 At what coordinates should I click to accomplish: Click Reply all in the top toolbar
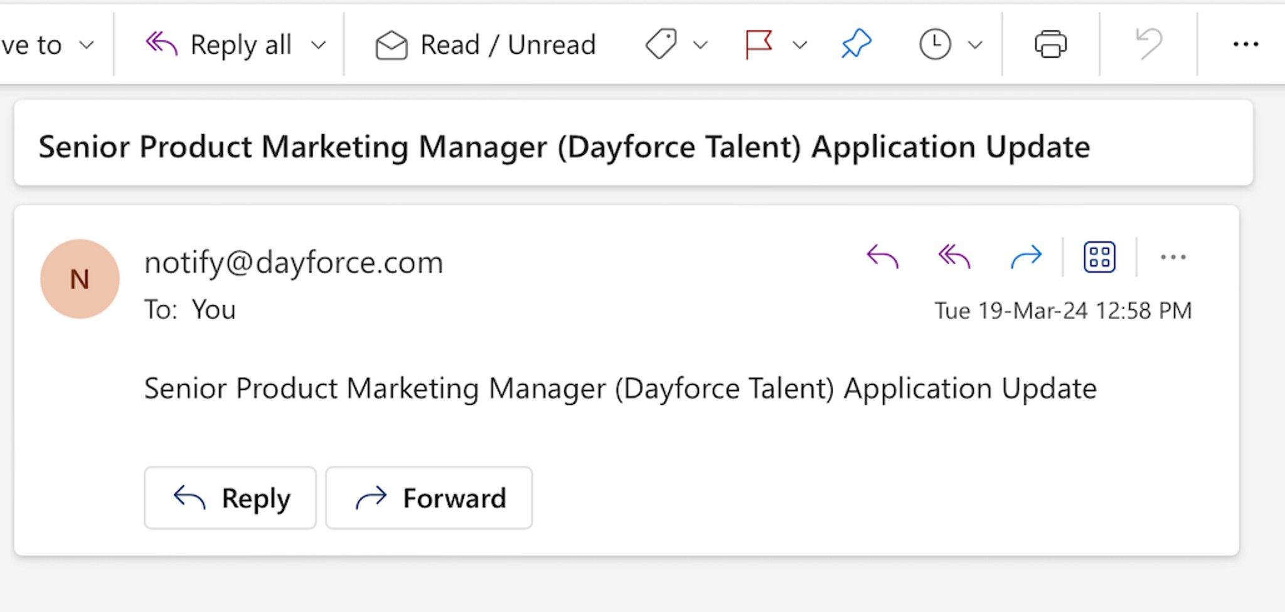[218, 45]
